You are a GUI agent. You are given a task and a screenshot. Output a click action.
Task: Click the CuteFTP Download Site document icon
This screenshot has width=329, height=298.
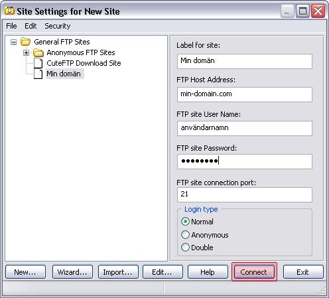[38, 63]
